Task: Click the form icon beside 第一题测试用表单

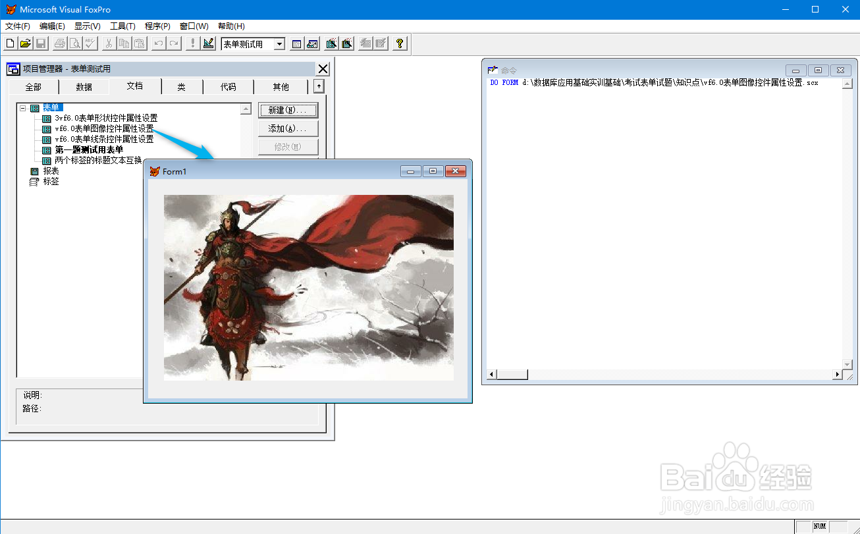Action: (x=46, y=150)
